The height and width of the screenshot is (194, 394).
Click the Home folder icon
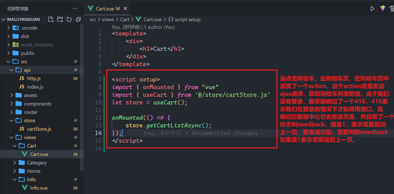[x=22, y=171]
